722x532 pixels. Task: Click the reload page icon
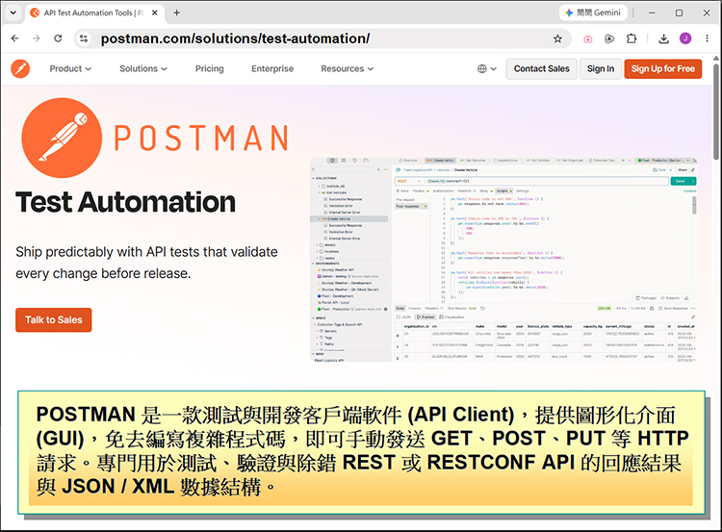pos(58,38)
